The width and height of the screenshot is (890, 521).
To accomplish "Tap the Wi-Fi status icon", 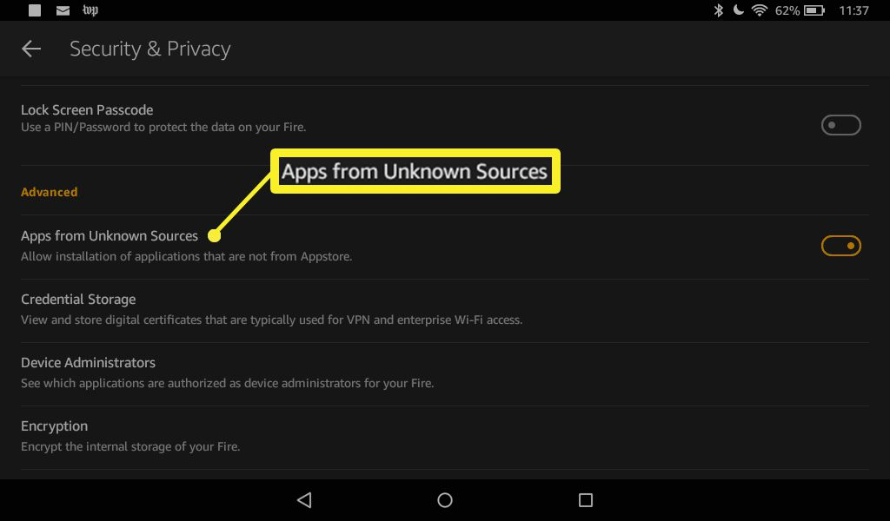I will [x=760, y=10].
